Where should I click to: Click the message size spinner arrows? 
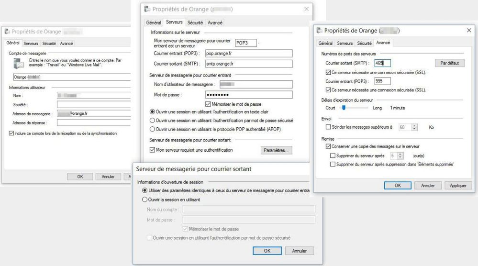tap(414, 127)
